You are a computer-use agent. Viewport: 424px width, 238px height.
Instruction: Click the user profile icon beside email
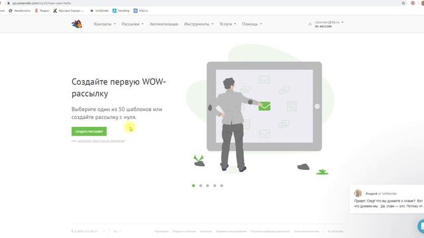point(310,24)
